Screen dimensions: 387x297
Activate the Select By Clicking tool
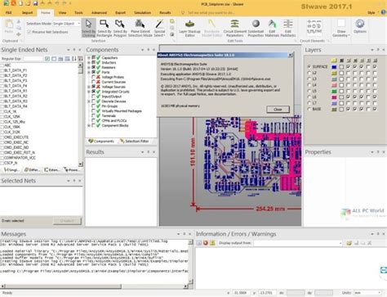(x=88, y=28)
